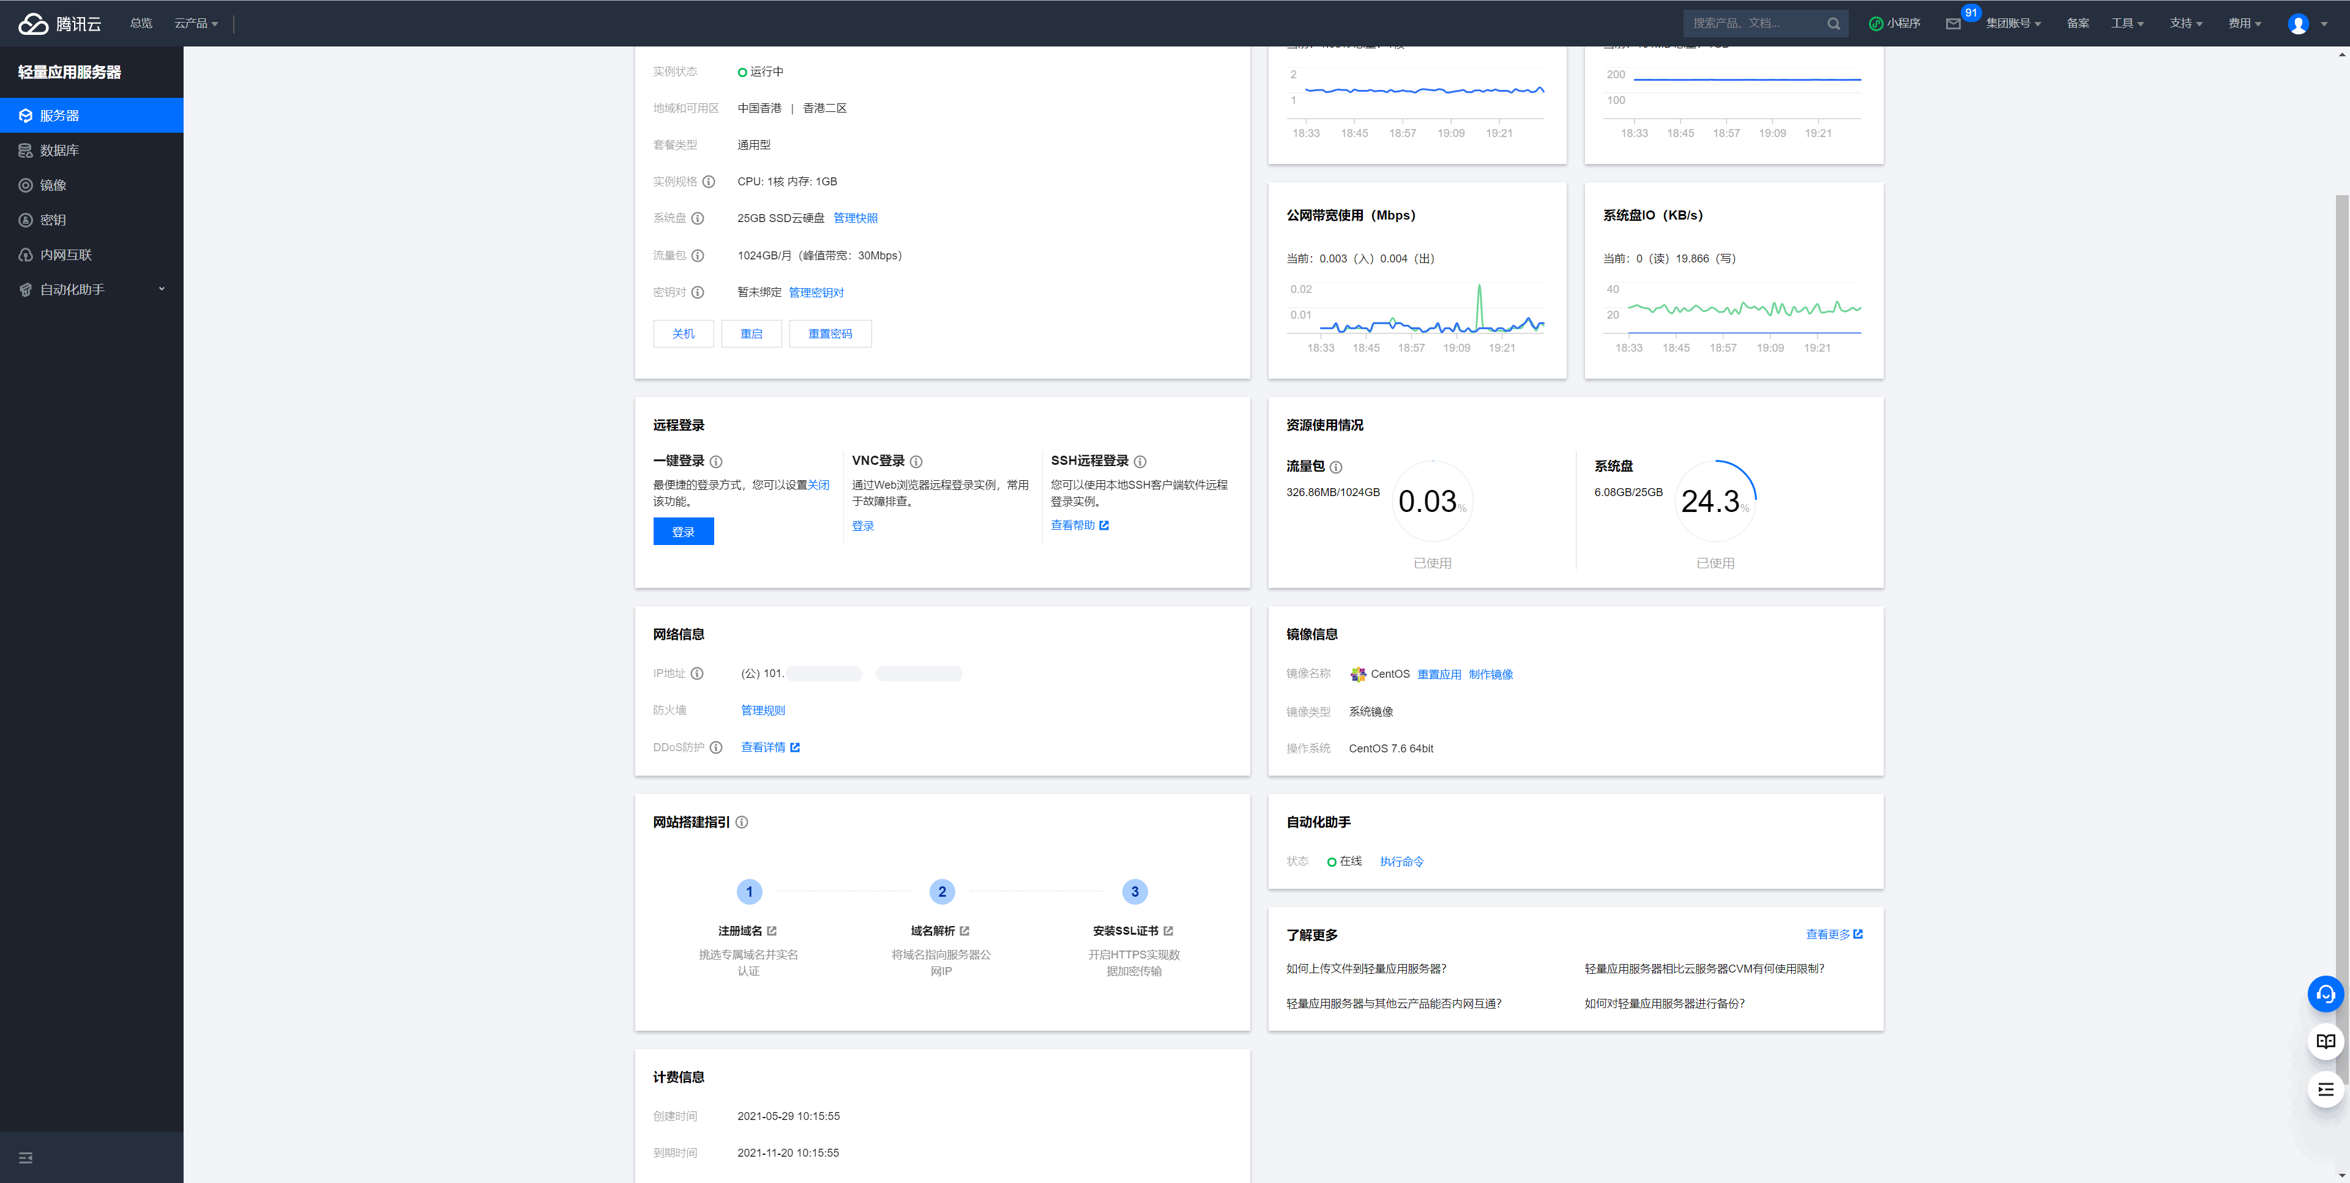Click the list menu floating icon
Viewport: 2350px width, 1183px height.
[x=2326, y=1089]
